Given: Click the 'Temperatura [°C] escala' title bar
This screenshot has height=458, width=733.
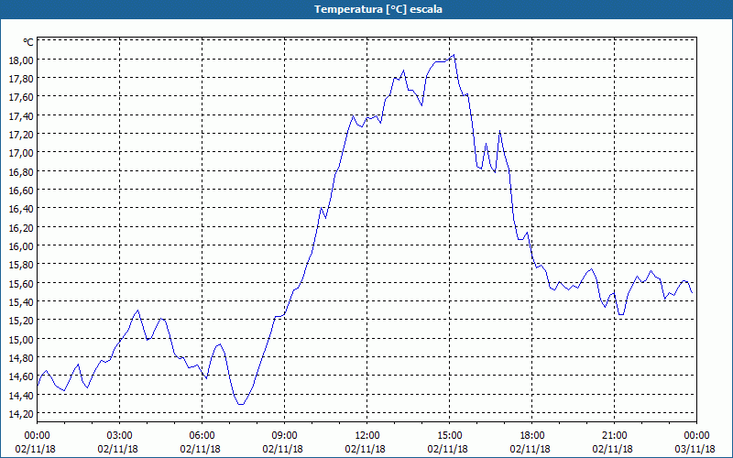Looking at the screenshot, I should 366,9.
